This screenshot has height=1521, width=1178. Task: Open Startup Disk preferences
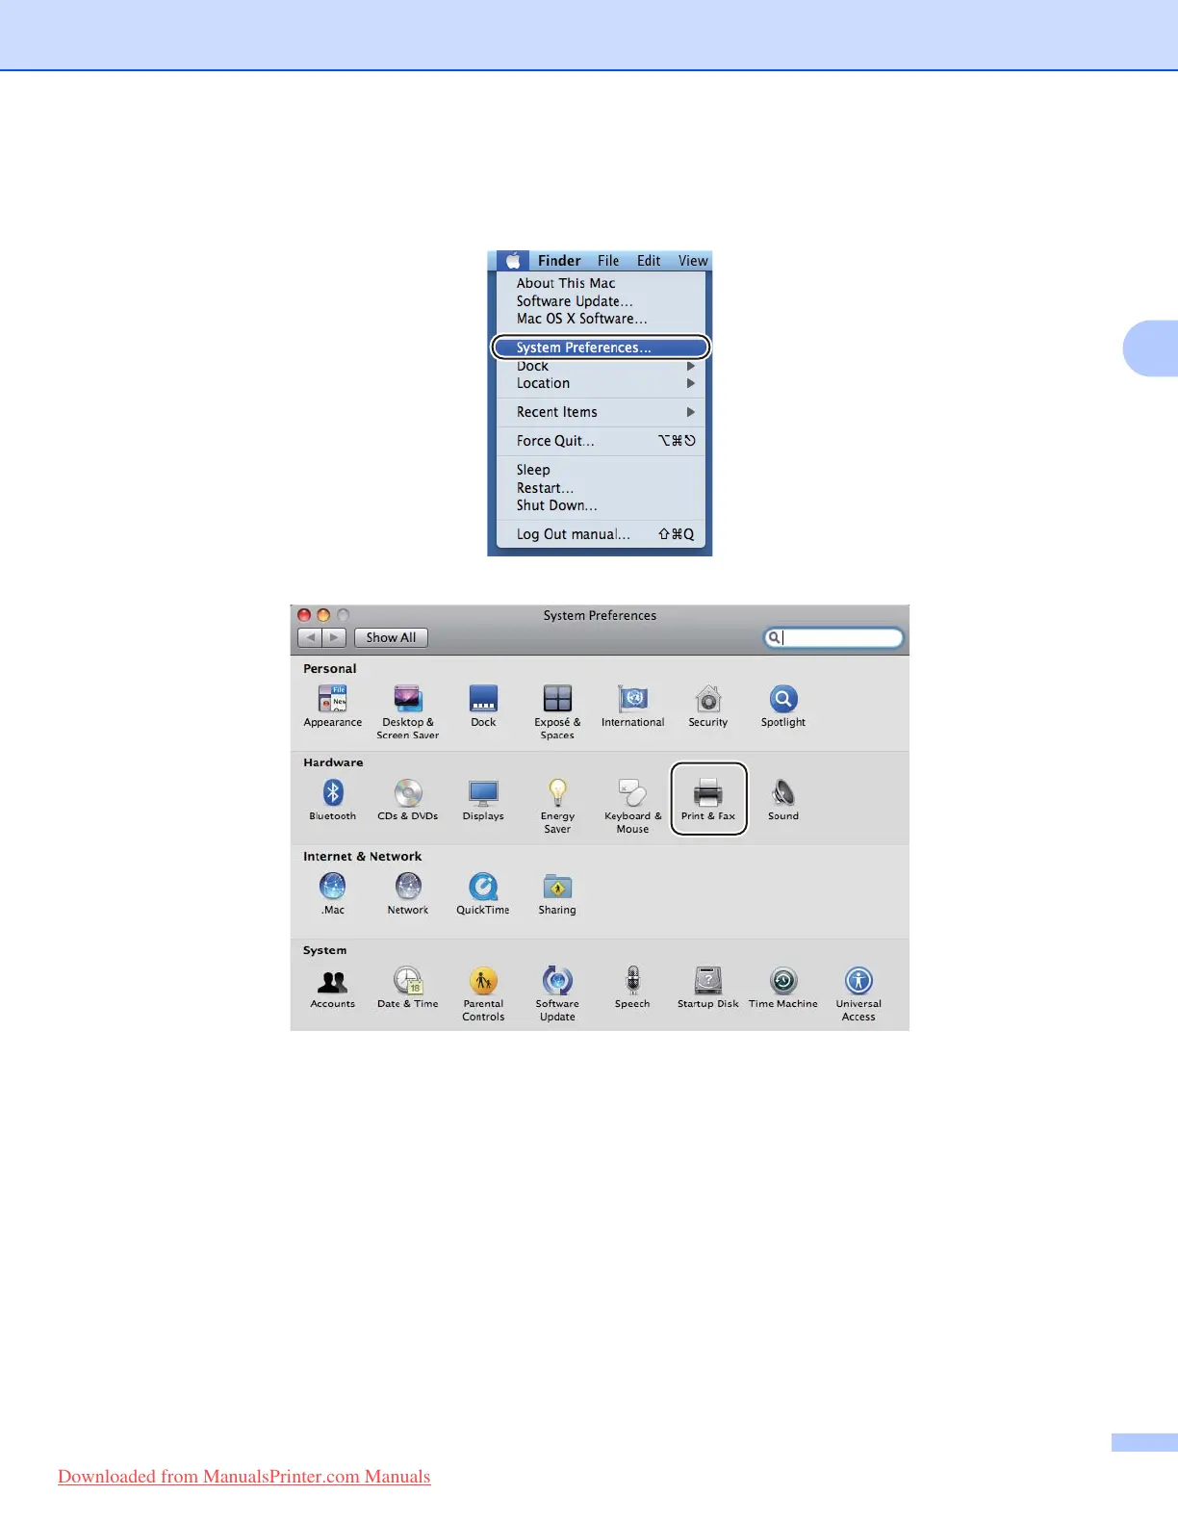(708, 987)
